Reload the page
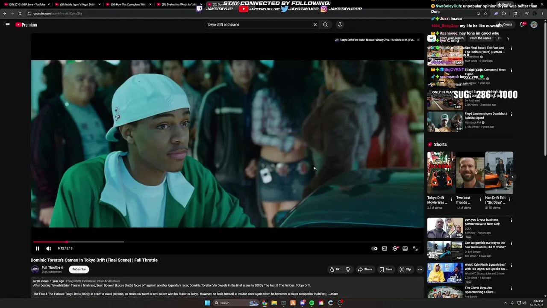Image resolution: width=547 pixels, height=308 pixels. click(x=20, y=13)
